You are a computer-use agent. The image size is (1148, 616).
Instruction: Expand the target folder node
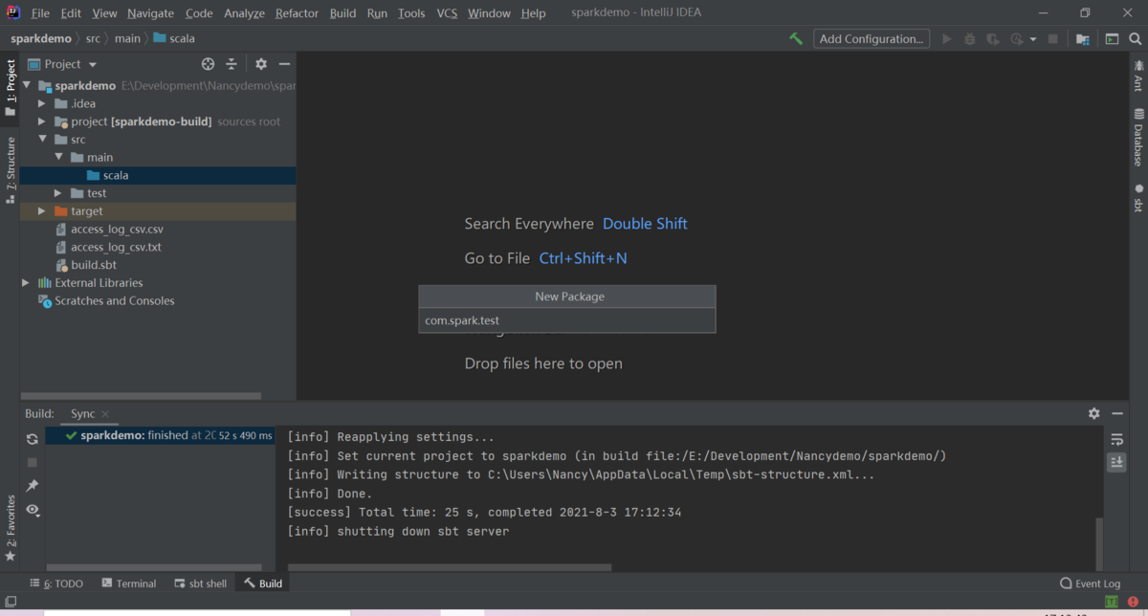tap(42, 211)
